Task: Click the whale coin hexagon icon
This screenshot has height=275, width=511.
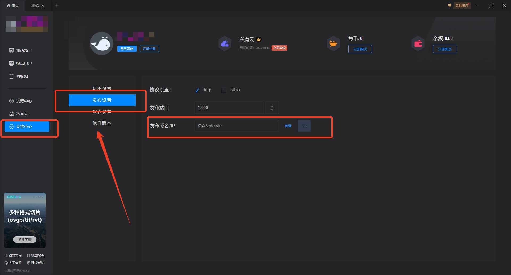Action: pos(333,43)
